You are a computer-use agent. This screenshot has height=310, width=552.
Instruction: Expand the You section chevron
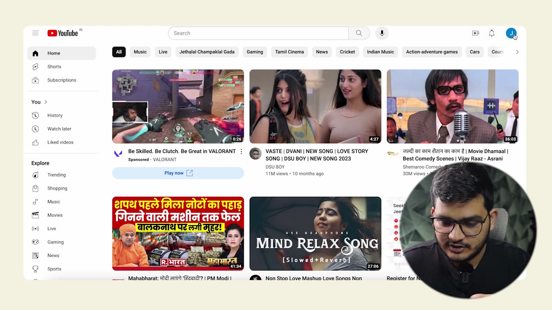(x=46, y=102)
